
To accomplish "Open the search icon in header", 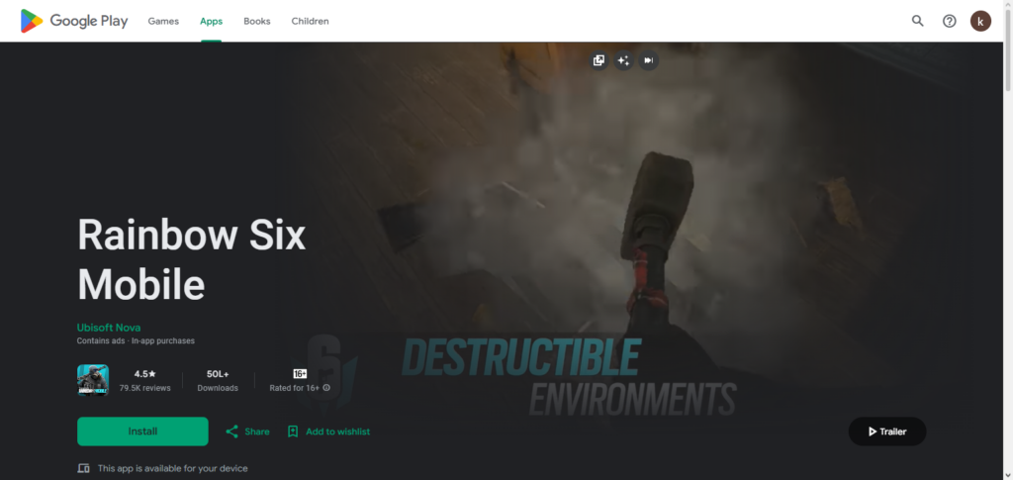I will point(917,21).
